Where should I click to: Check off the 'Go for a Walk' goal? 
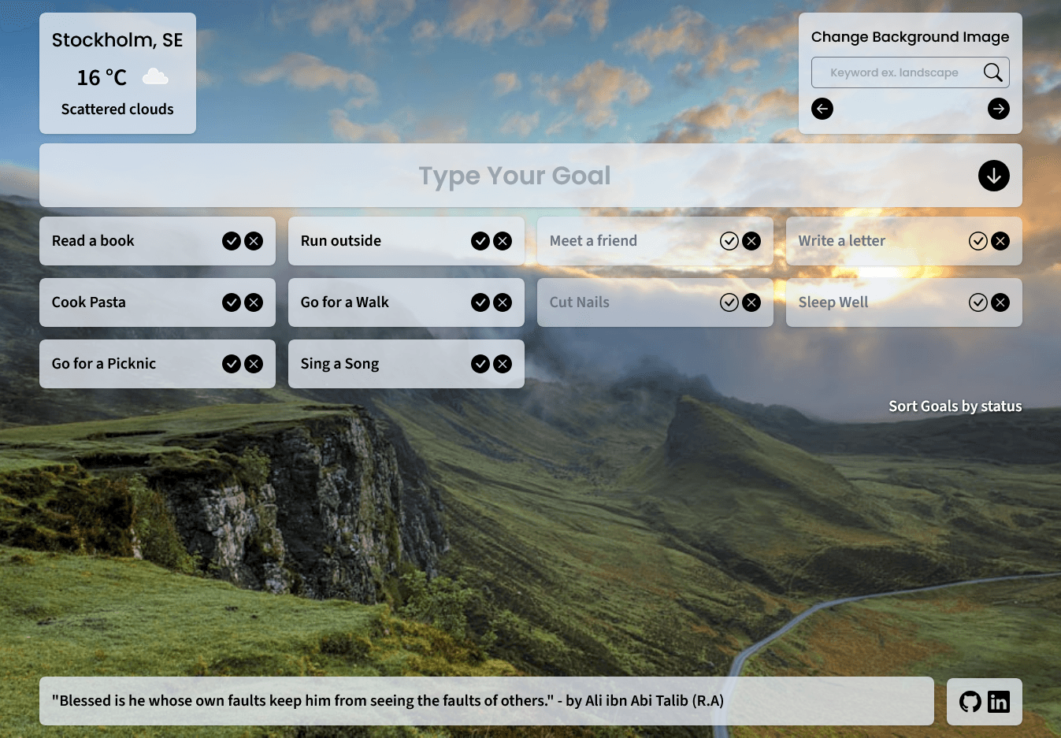pos(480,302)
